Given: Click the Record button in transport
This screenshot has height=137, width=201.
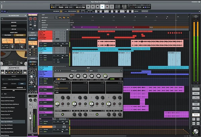Looking at the screenshot, I should (107, 7).
